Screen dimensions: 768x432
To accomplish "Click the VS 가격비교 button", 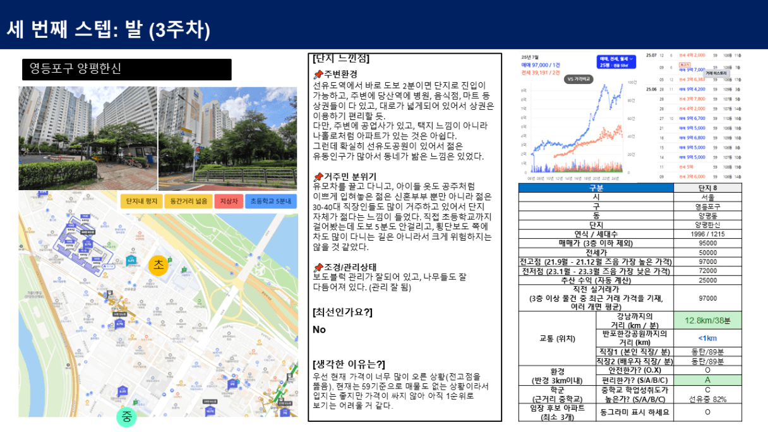I will (579, 80).
